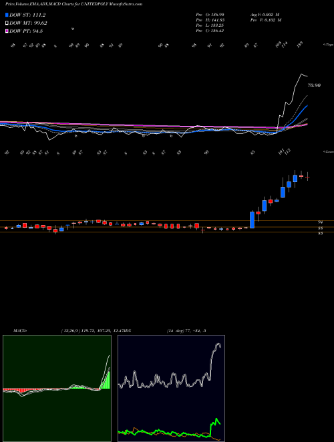The height and width of the screenshot is (442, 334).
Task: Click the 94 resistance level label
Action: tap(320, 222)
